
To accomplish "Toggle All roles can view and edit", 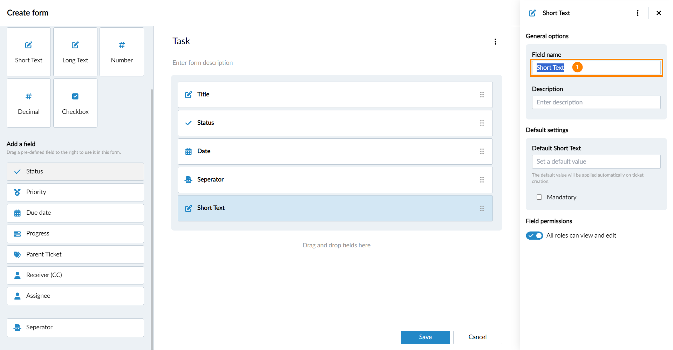I will (x=534, y=235).
